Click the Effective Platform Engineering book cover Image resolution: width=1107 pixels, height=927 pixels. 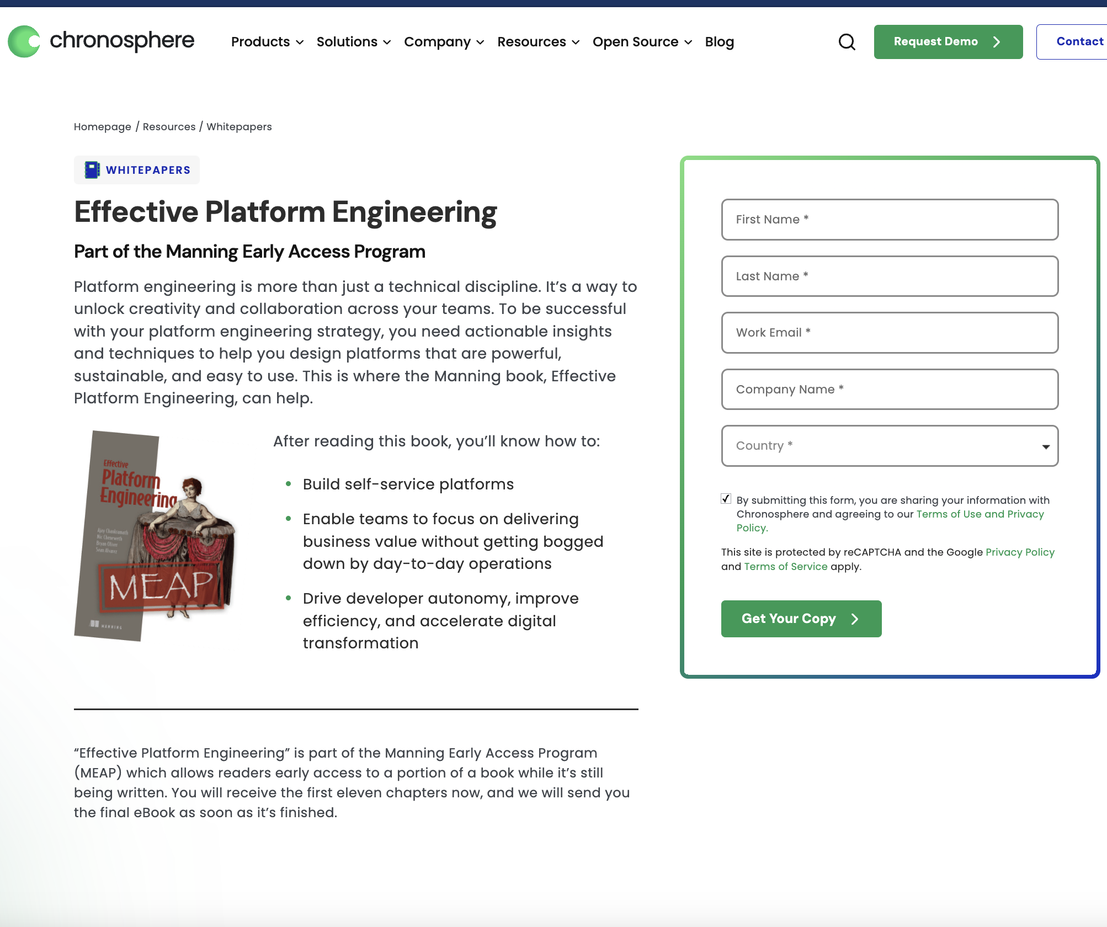click(155, 536)
